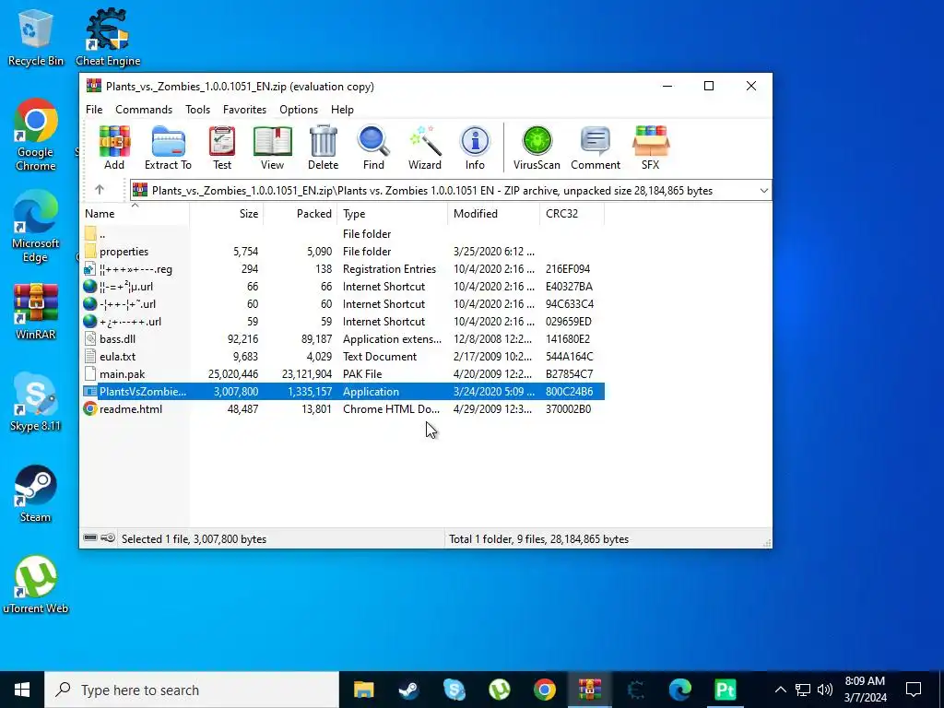Sort by Packed column header
This screenshot has height=708, width=944.
301,214
